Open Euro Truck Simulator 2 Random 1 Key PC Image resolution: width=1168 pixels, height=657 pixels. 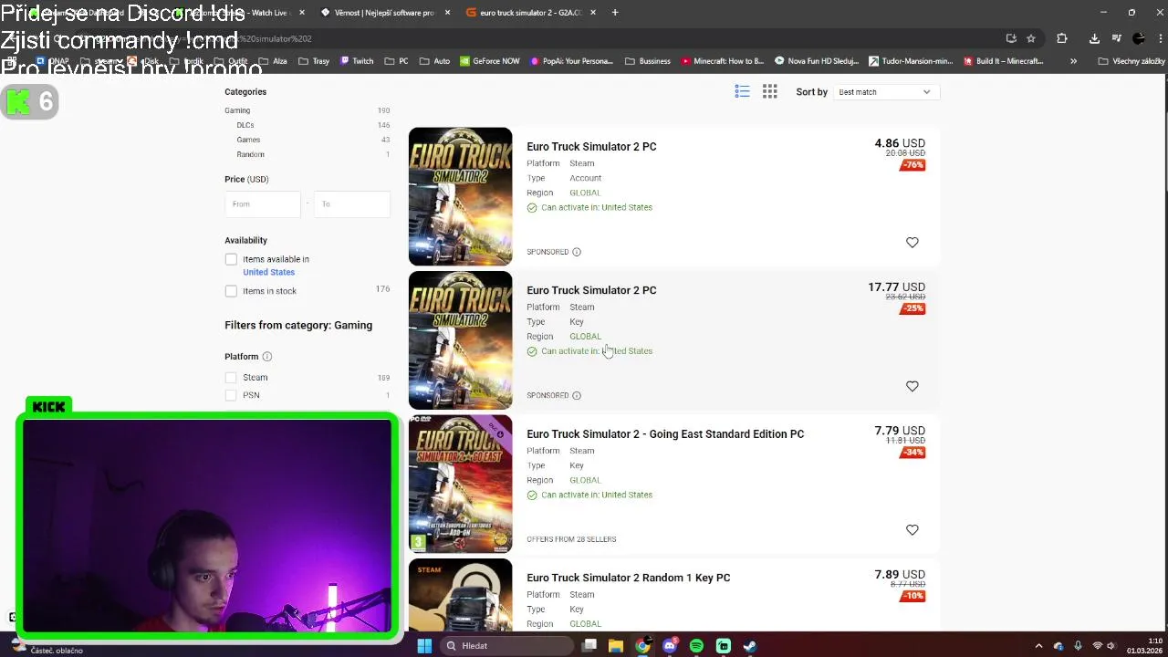point(629,578)
